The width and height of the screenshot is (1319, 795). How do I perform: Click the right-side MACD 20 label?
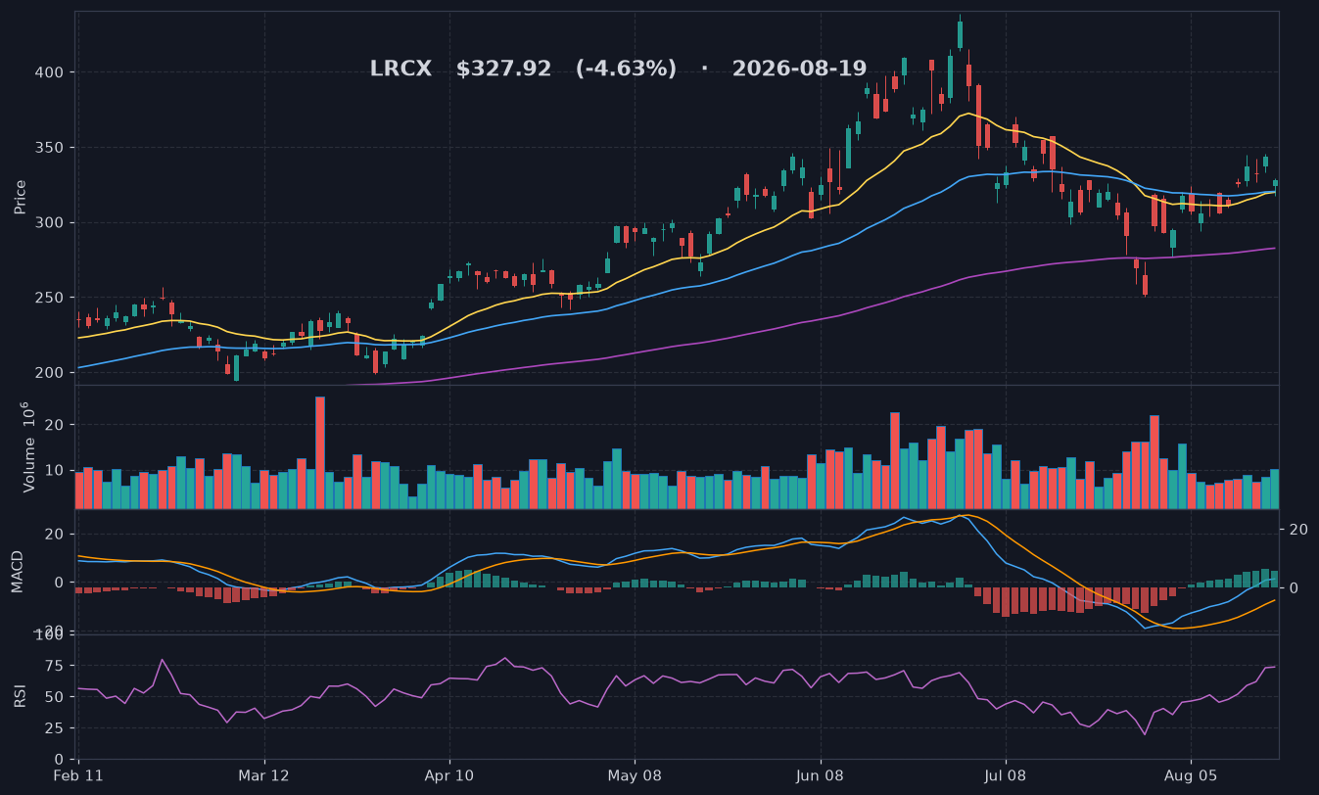point(1298,530)
